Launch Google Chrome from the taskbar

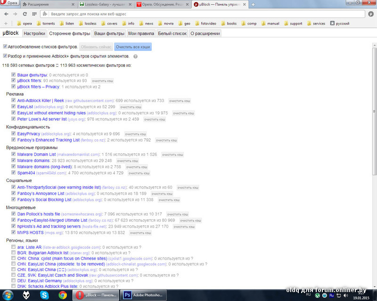(x=63, y=295)
